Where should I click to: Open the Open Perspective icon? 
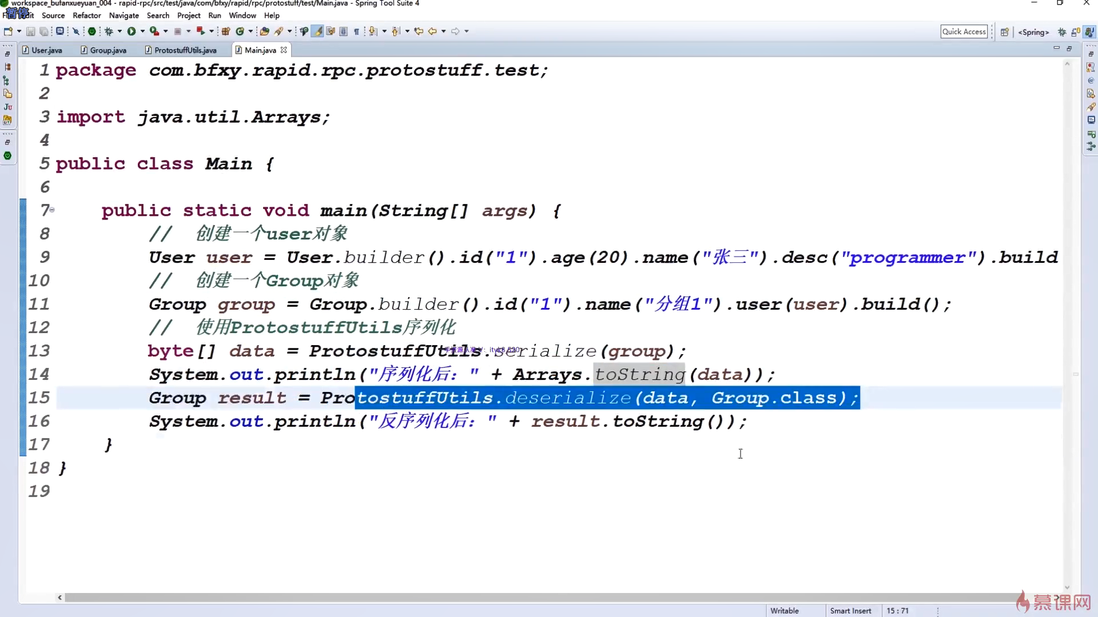(x=1004, y=32)
